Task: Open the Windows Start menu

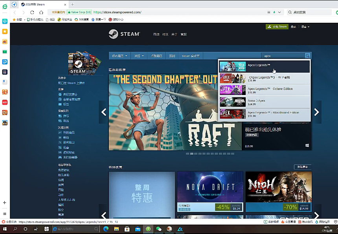Action: coord(5,229)
